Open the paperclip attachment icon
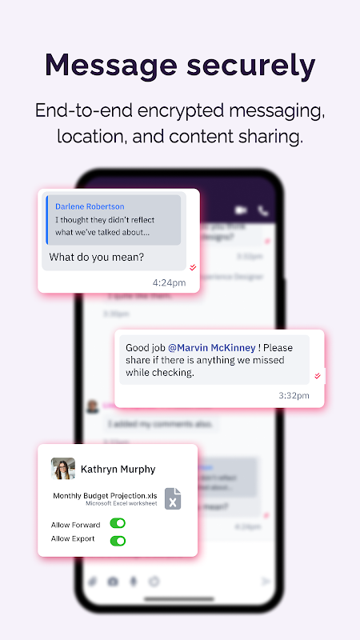 (x=93, y=582)
